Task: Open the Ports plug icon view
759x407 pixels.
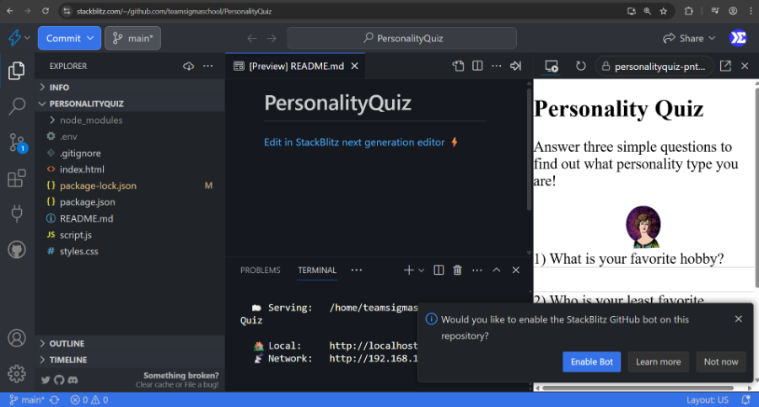Action: coord(17,213)
